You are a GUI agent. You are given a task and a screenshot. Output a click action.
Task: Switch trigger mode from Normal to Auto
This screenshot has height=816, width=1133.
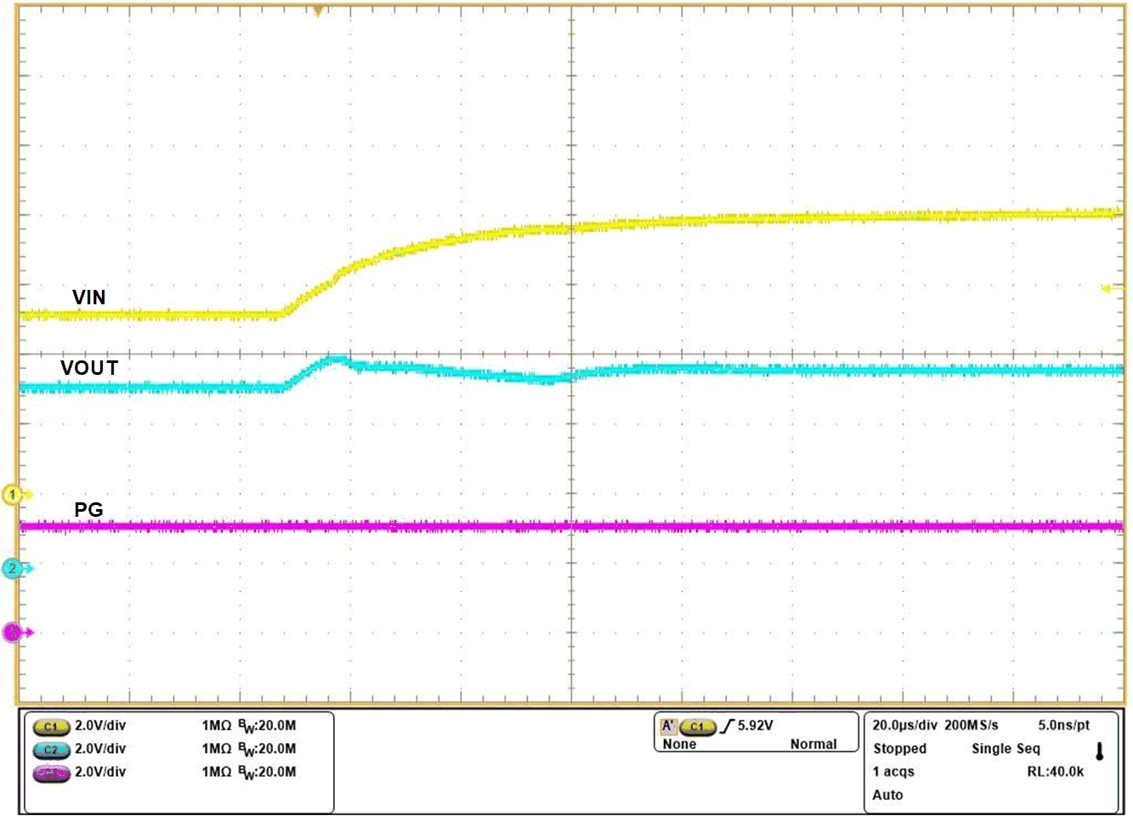(x=813, y=744)
